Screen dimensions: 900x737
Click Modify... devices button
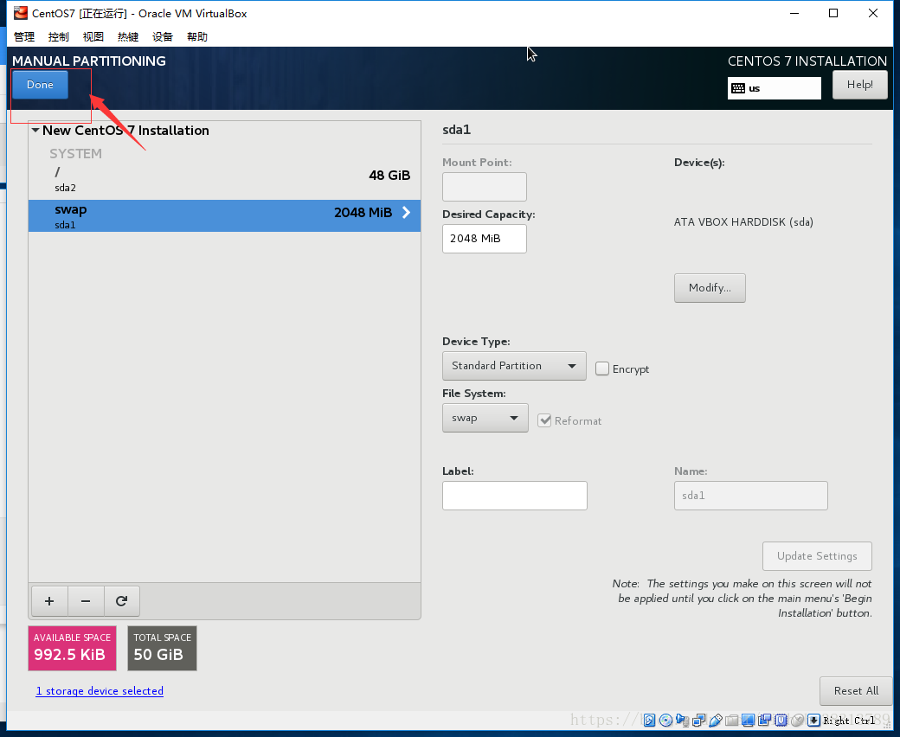click(710, 288)
